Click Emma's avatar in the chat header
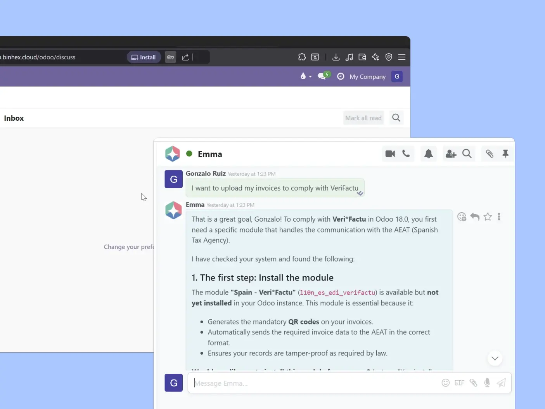545x409 pixels. coord(173,154)
